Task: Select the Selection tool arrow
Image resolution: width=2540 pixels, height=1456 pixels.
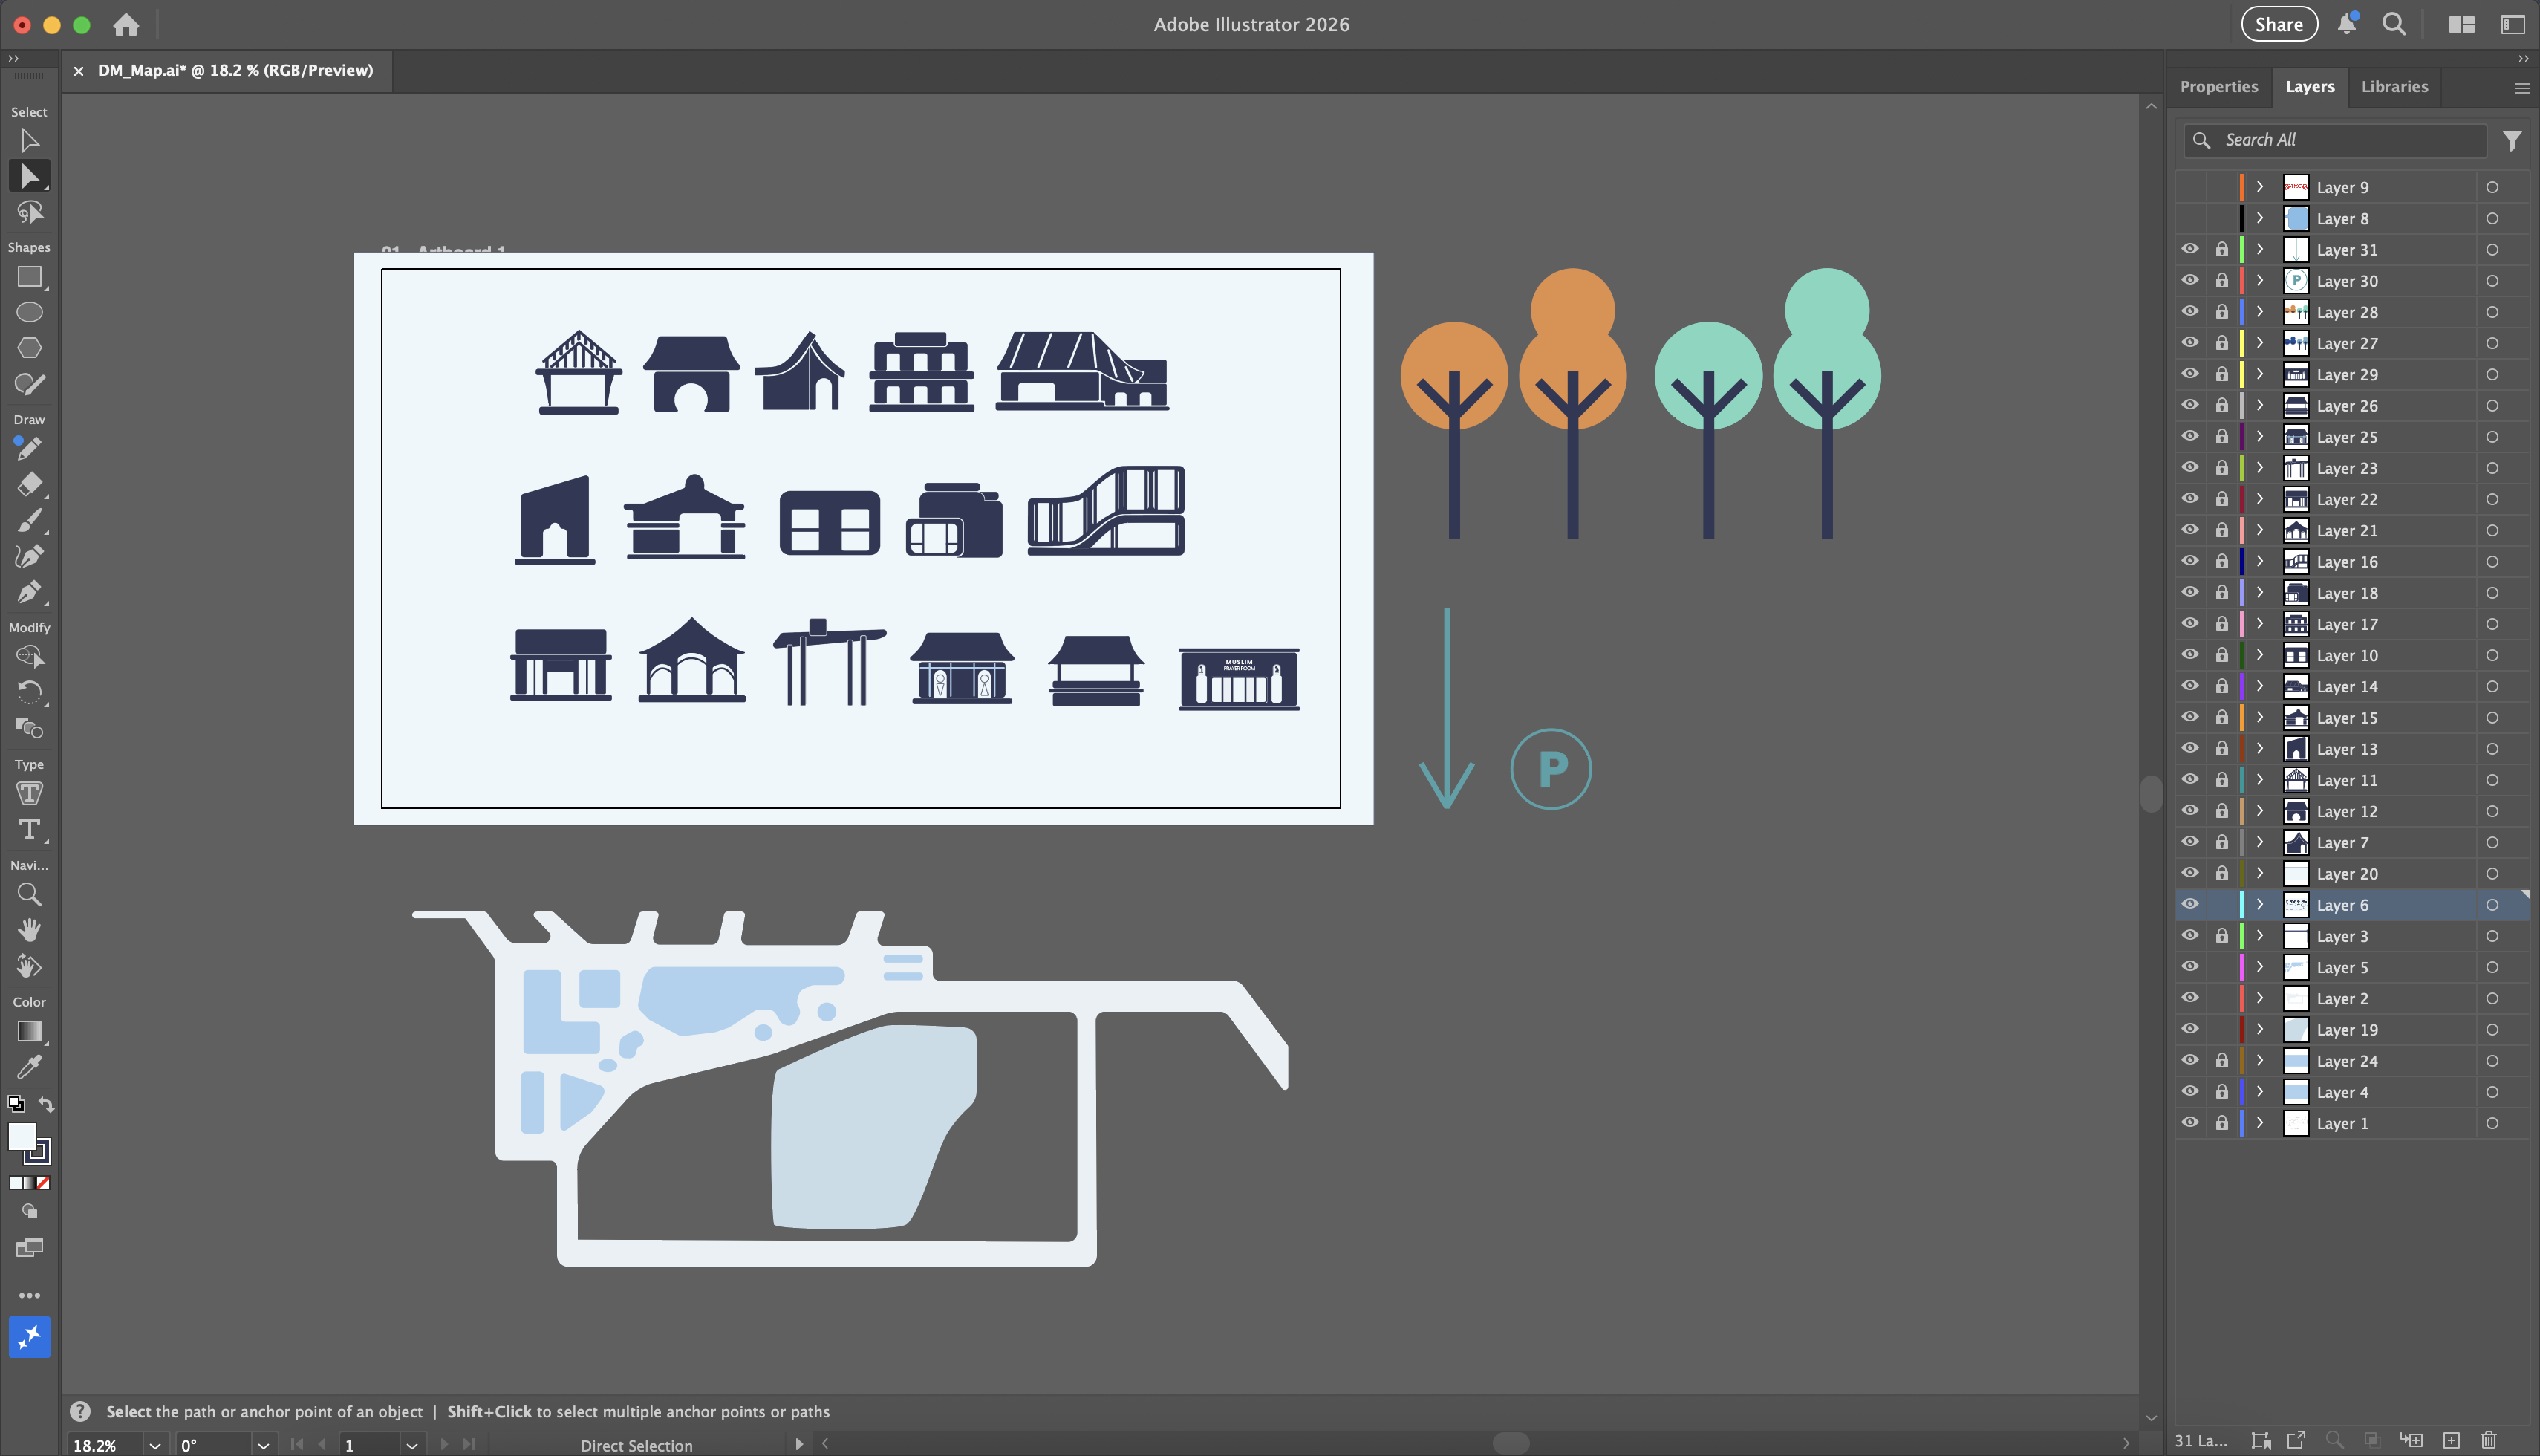Action: [29, 141]
